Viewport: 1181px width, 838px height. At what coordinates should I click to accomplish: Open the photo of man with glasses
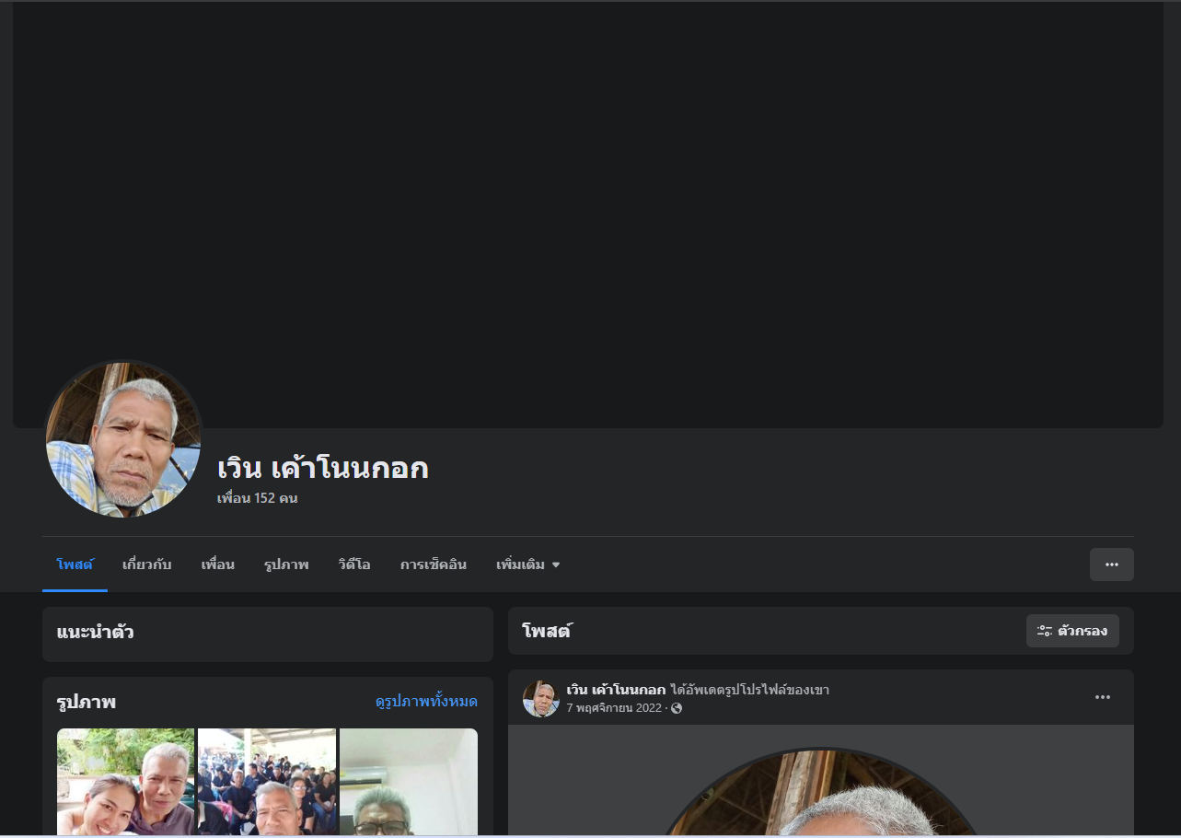pos(409,782)
